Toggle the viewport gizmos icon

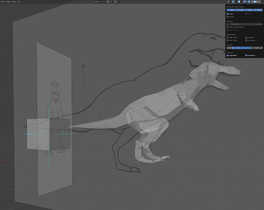tap(233, 2)
